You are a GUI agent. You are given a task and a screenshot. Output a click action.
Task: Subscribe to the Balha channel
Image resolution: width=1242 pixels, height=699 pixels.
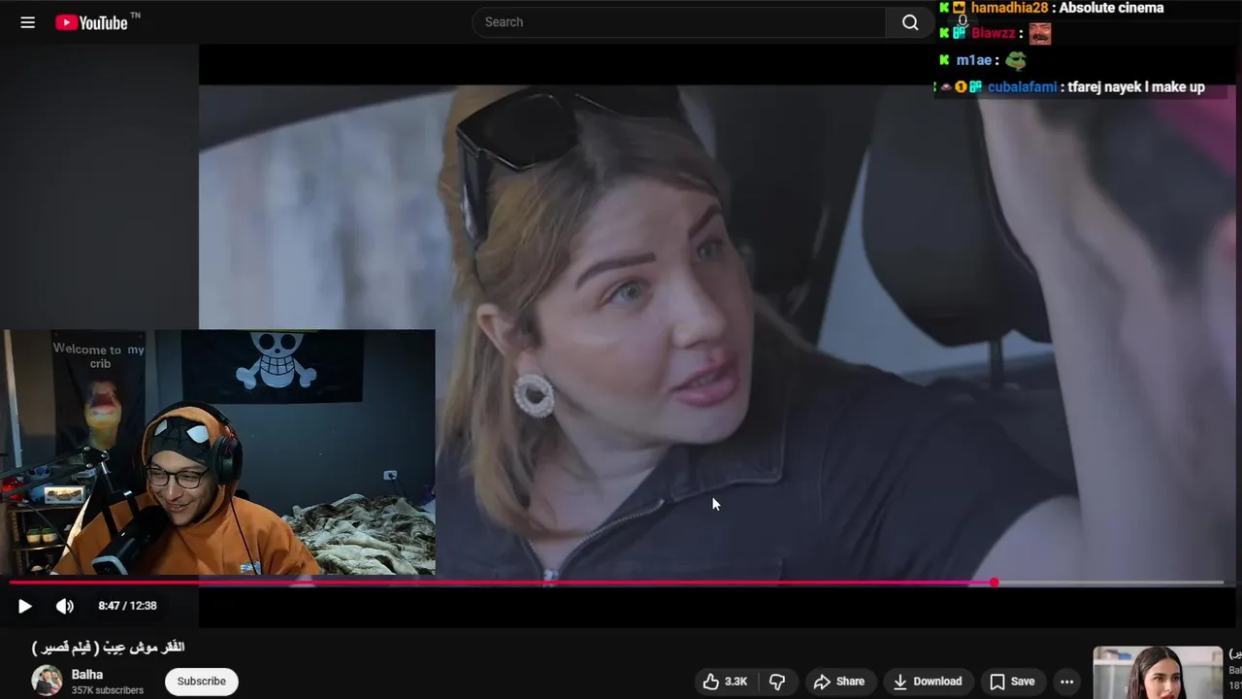point(202,682)
